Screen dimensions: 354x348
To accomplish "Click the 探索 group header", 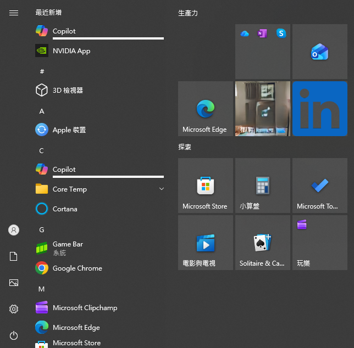I will coord(185,147).
